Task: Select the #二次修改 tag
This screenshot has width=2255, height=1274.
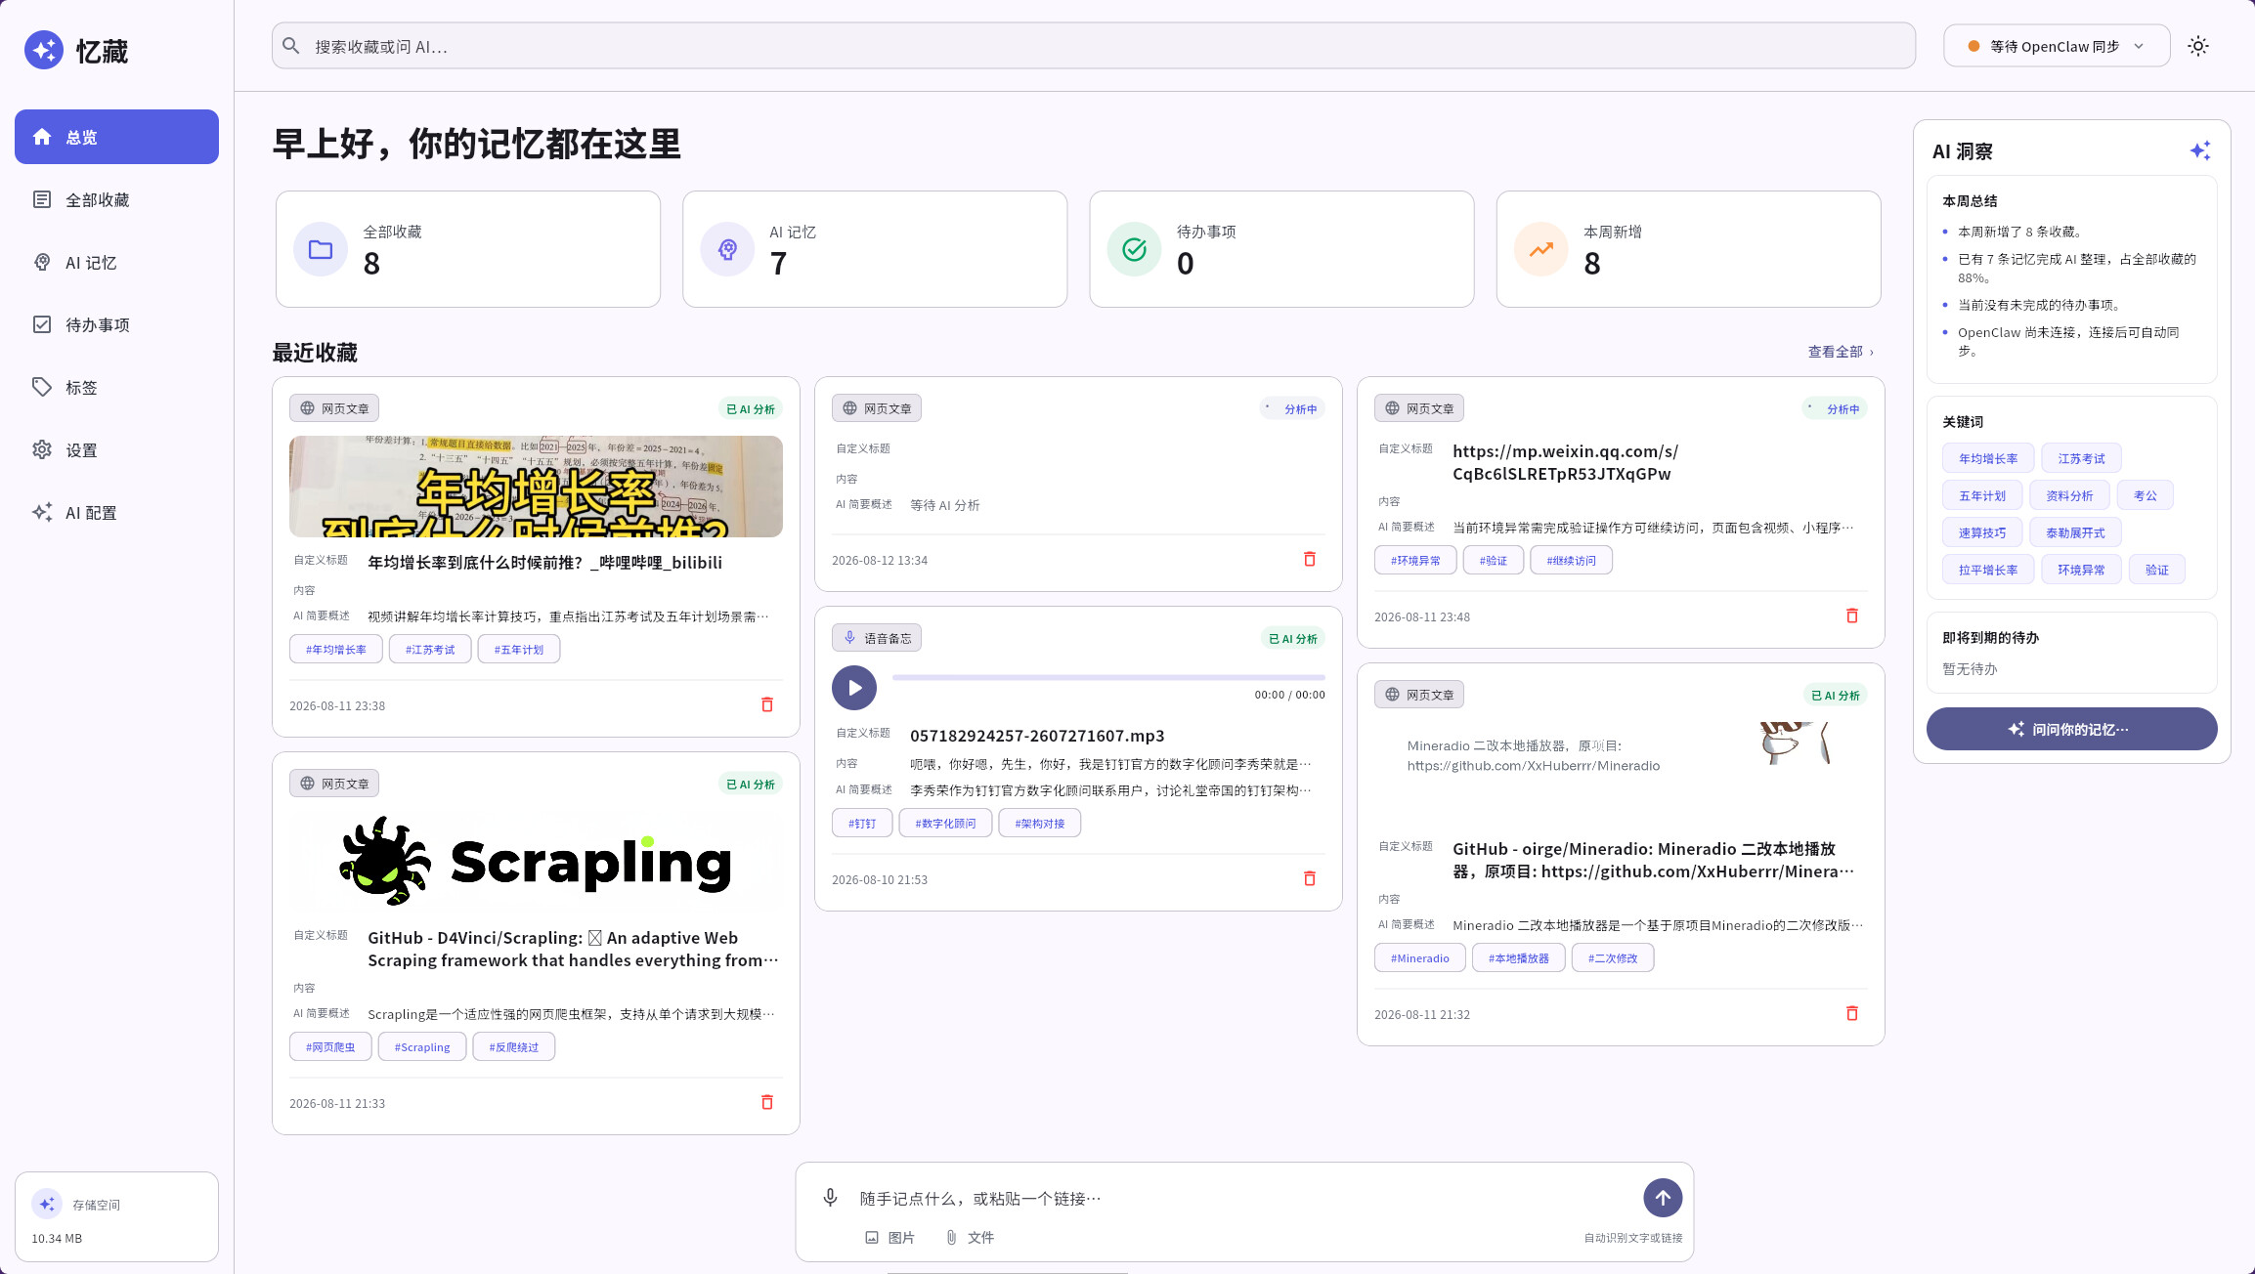Action: coord(1613,958)
